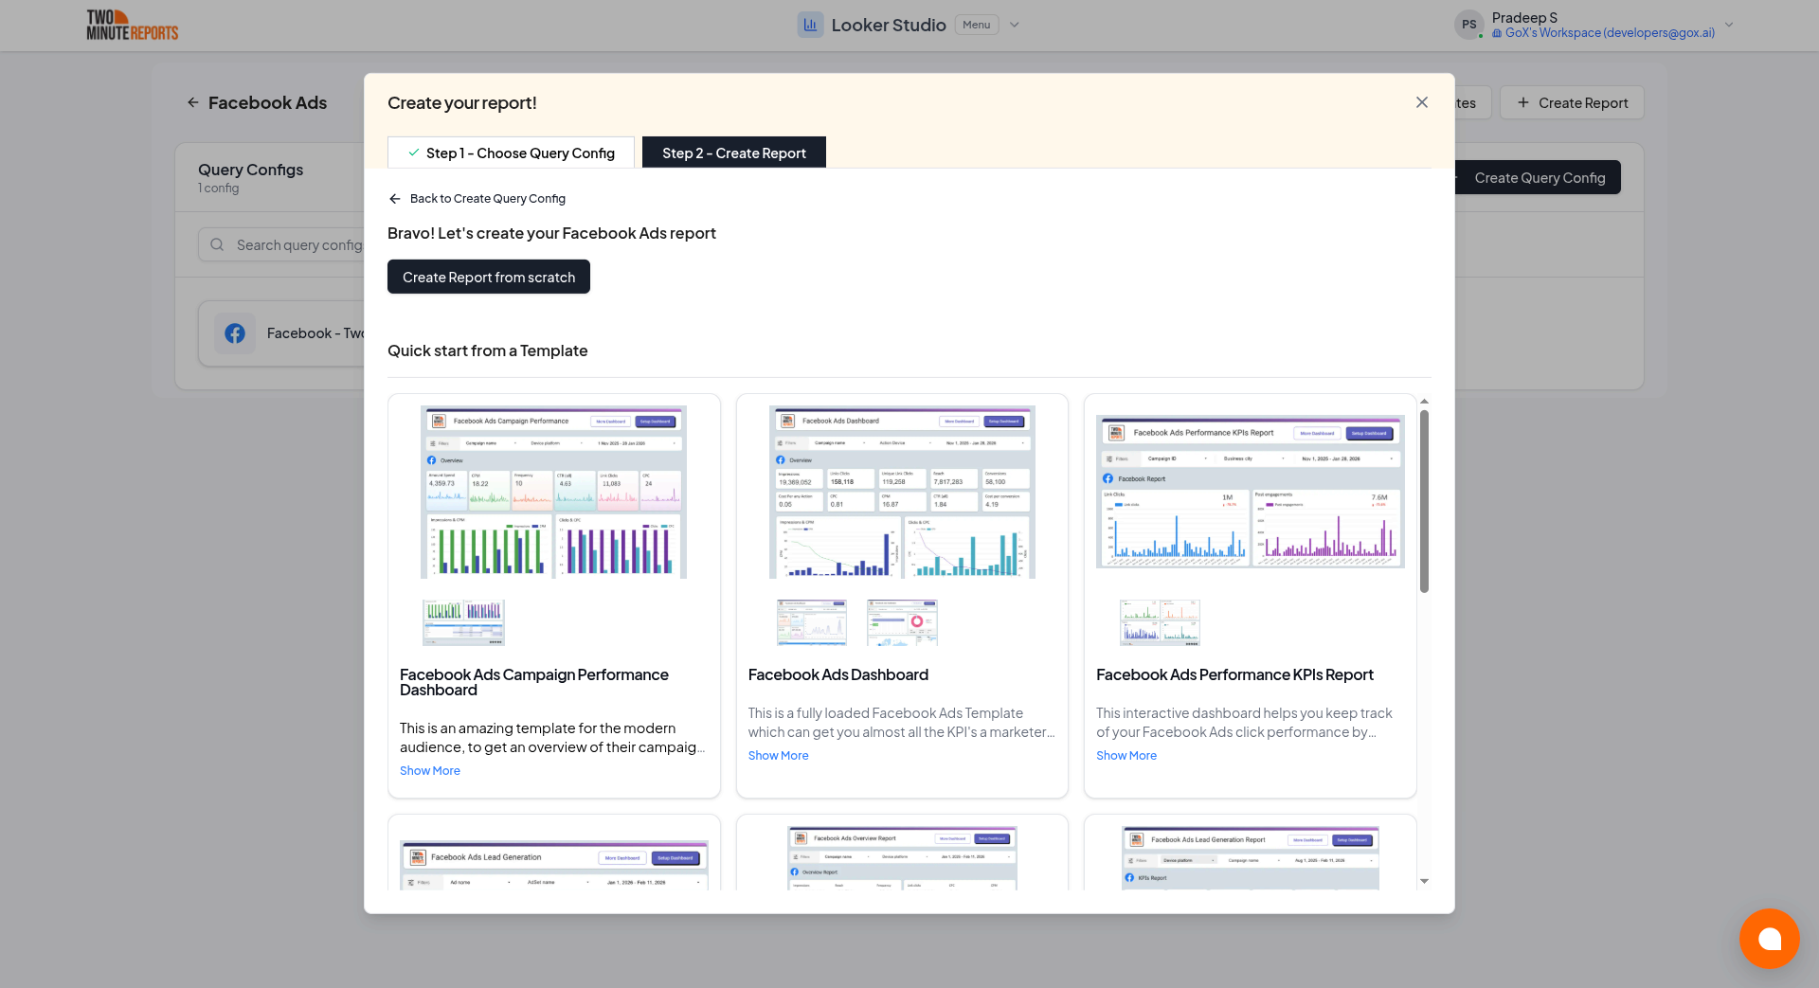1819x988 pixels.
Task: Dismiss the Create your report dialog
Action: coord(1421,102)
